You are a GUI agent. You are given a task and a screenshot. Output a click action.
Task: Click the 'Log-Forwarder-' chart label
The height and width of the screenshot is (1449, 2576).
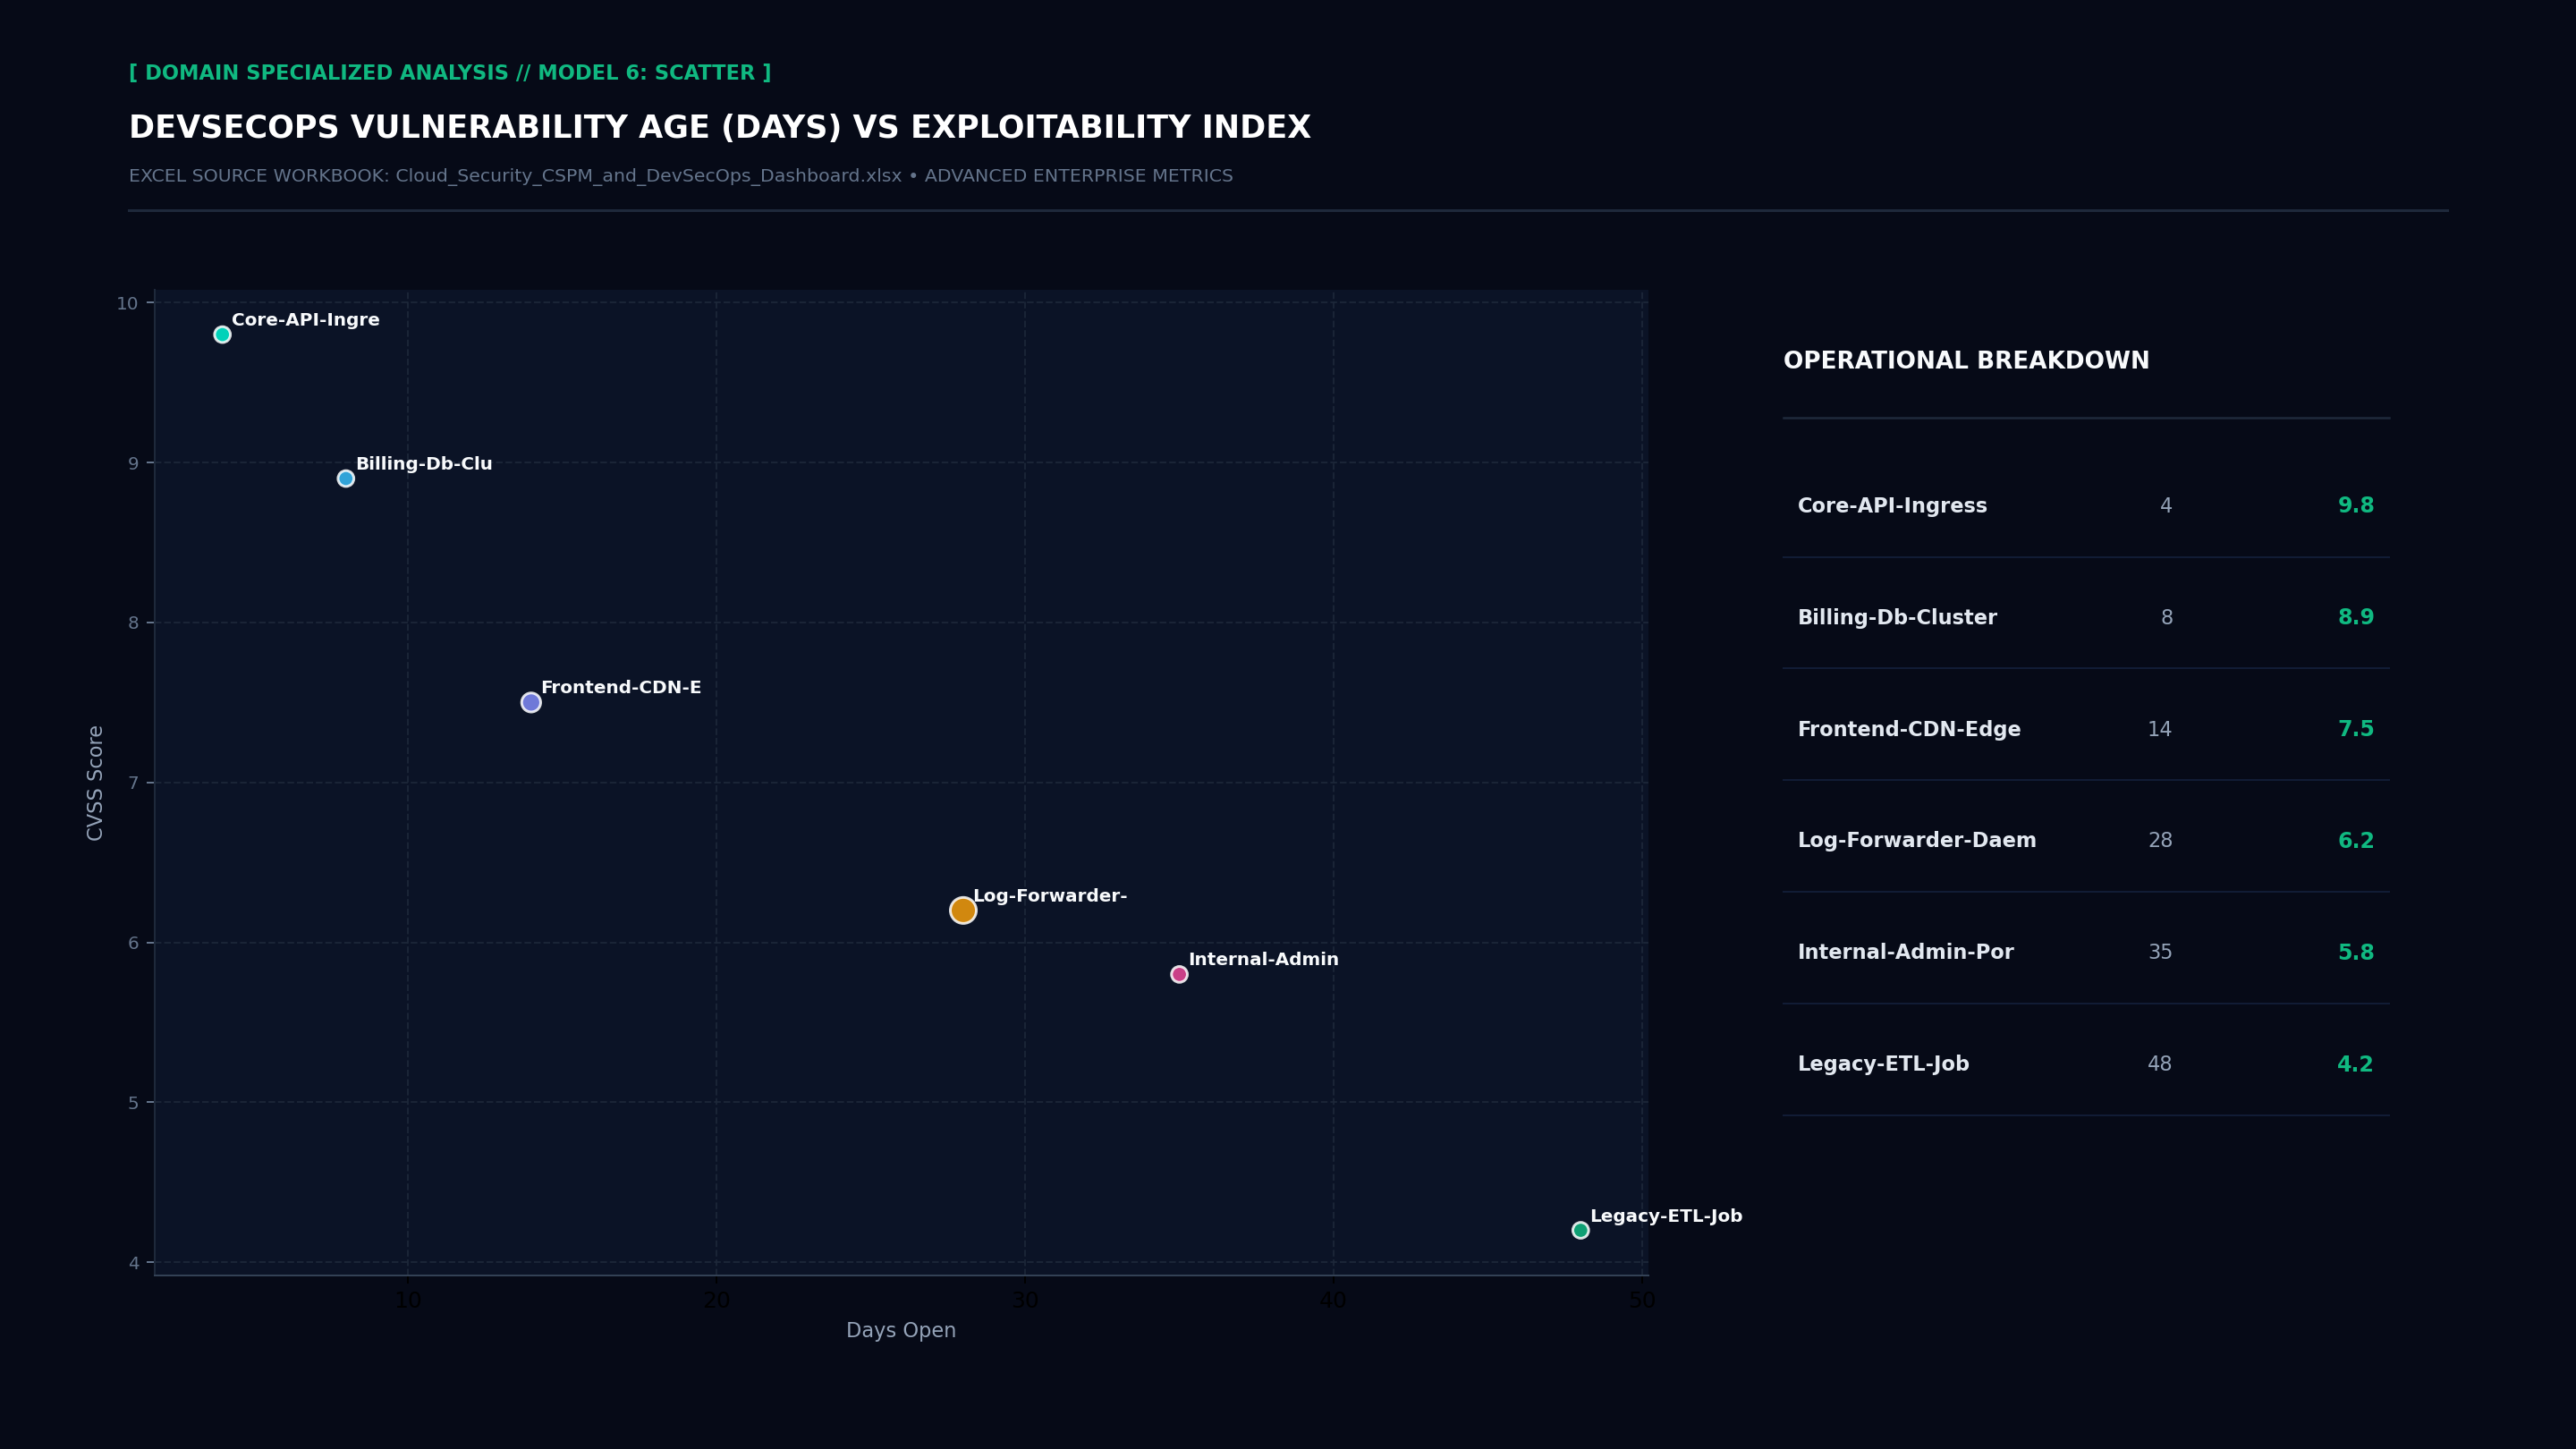[x=1050, y=896]
